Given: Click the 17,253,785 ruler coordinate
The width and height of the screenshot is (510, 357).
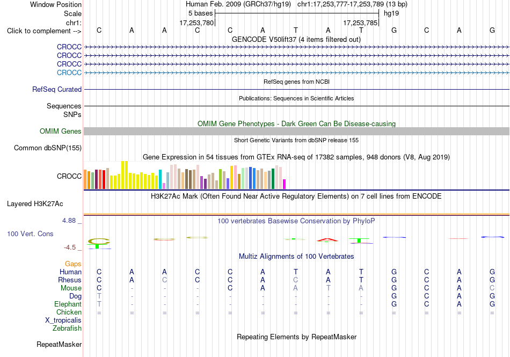Looking at the screenshot, I should tap(360, 23).
